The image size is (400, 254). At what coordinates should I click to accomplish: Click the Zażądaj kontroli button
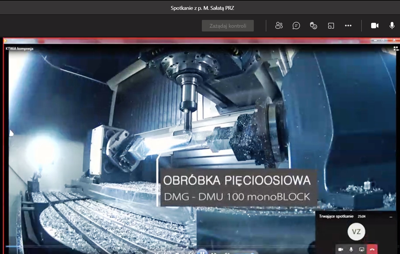click(x=228, y=26)
